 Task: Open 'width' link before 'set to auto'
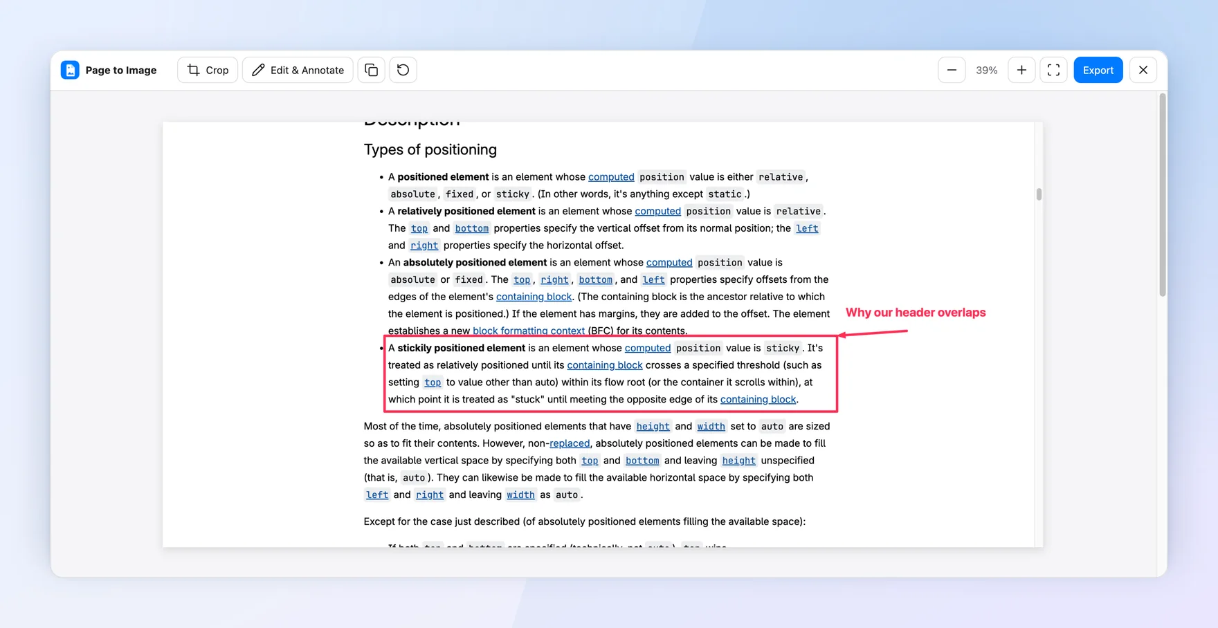point(711,427)
